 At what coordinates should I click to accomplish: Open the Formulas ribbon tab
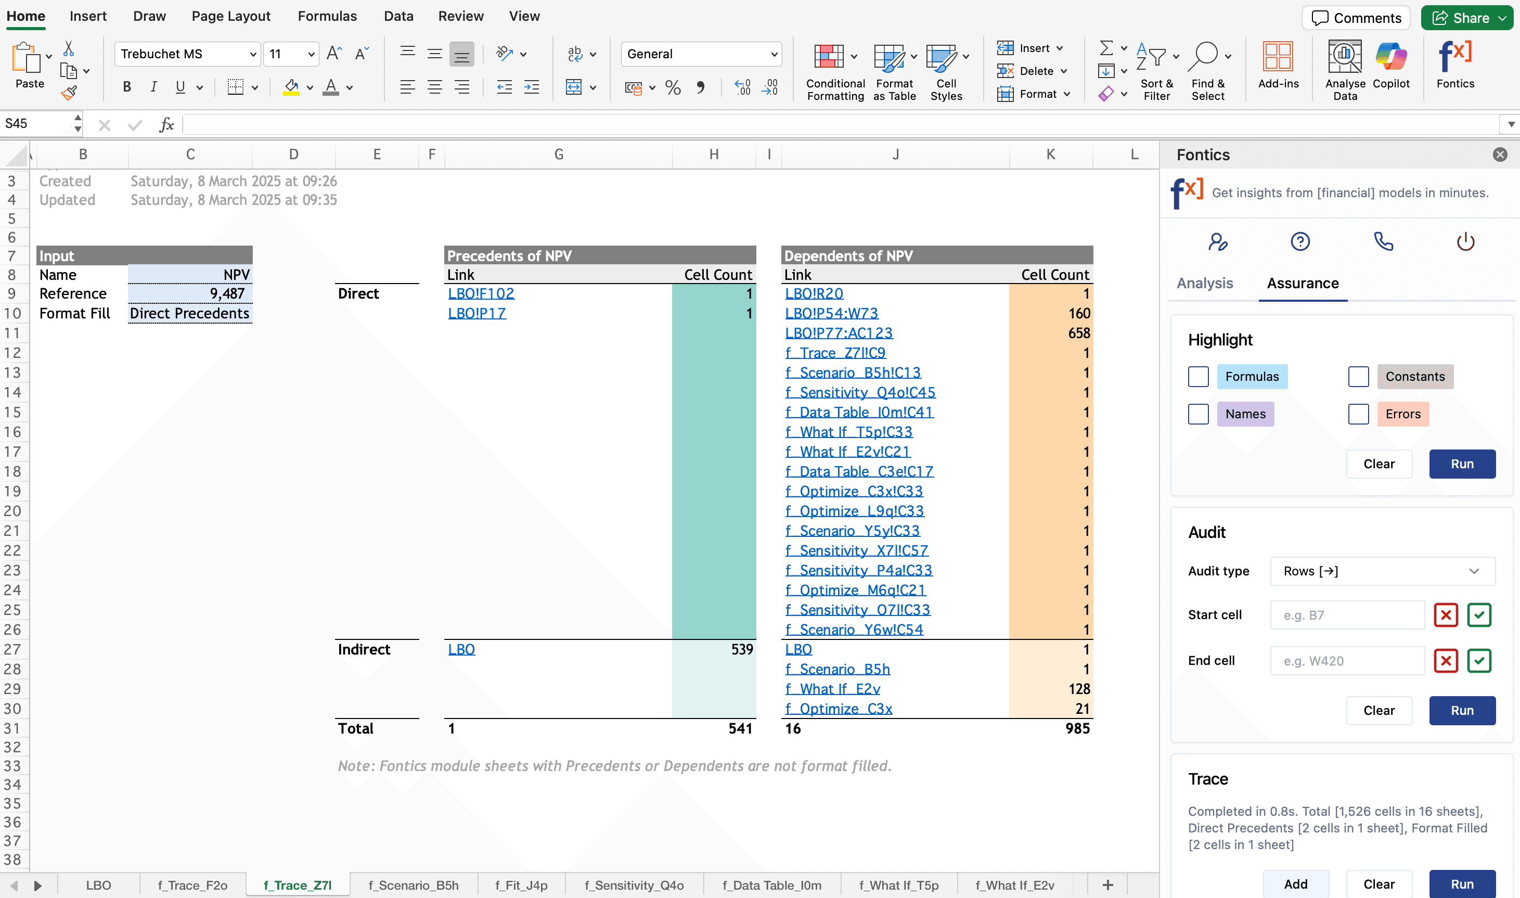(327, 16)
